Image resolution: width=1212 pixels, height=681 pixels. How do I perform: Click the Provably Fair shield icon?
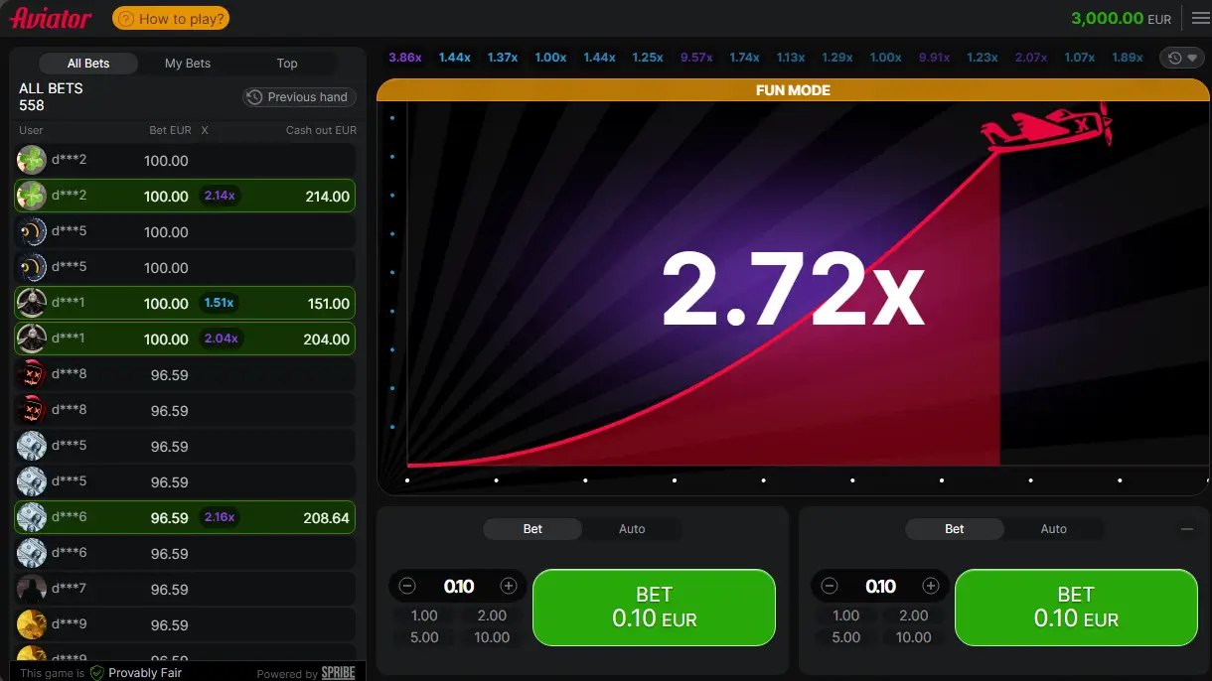point(97,672)
